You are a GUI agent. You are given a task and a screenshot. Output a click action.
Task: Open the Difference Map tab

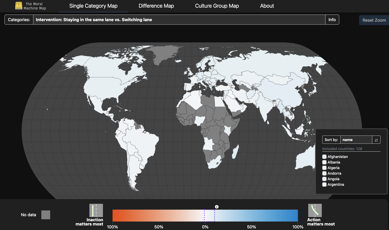(x=156, y=6)
